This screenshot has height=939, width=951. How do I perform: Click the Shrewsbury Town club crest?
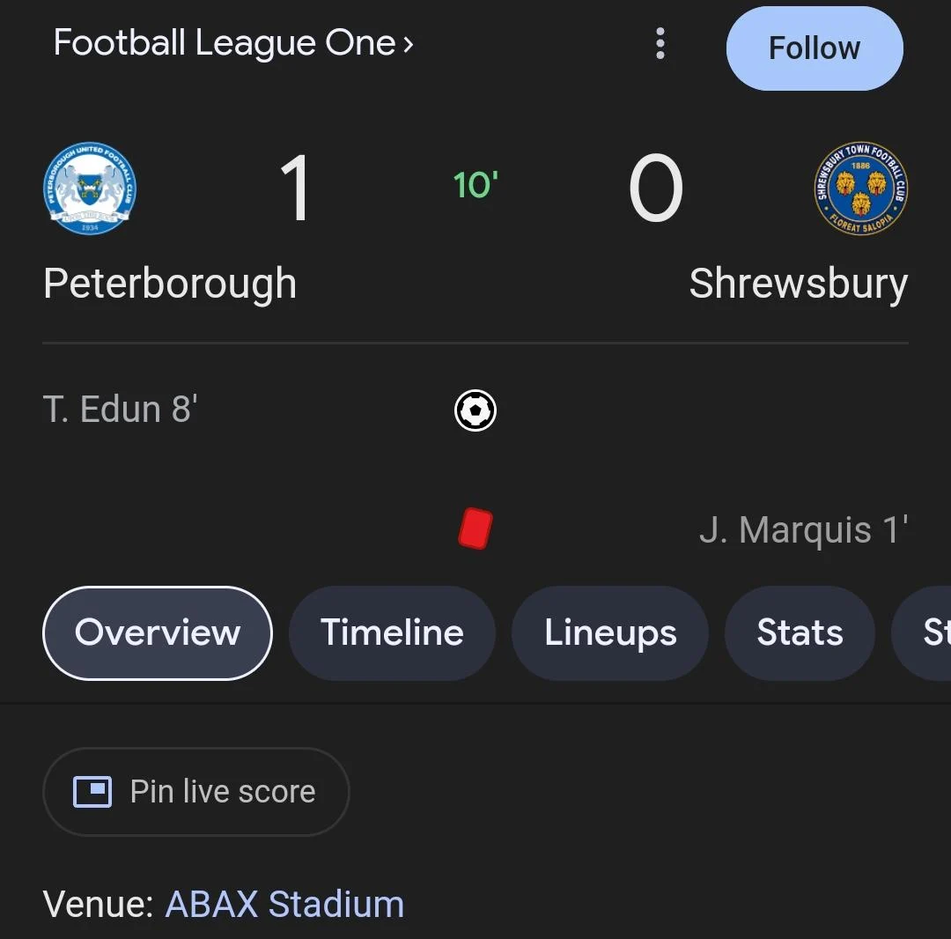pos(860,189)
